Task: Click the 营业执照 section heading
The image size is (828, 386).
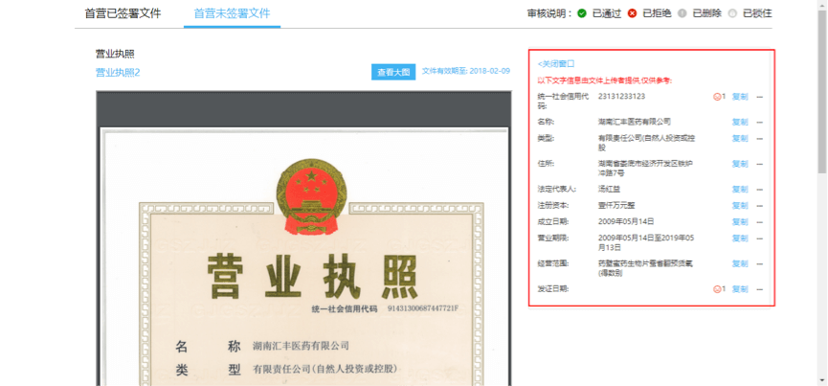Action: point(115,54)
